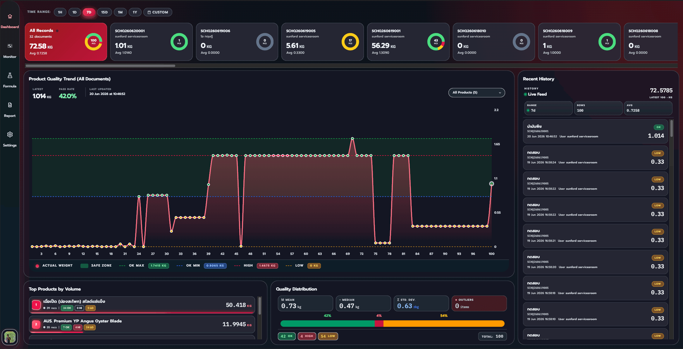Select AUS. Premium YP Angus Oyster Blade row

(142, 324)
